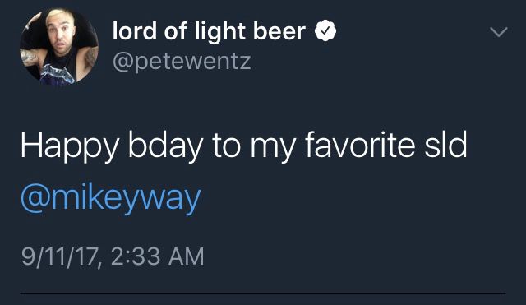This screenshot has width=526, height=305.
Task: Open the tweet options chevron menu
Action: pos(499,32)
